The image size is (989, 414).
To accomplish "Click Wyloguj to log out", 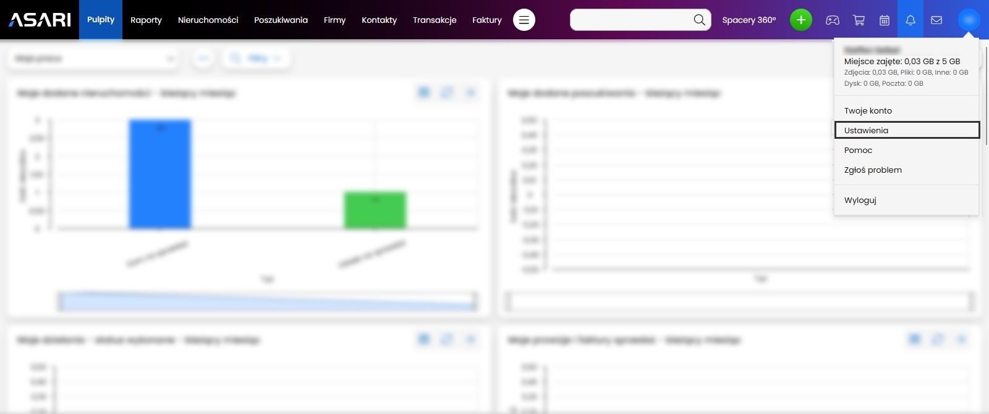I will (860, 200).
